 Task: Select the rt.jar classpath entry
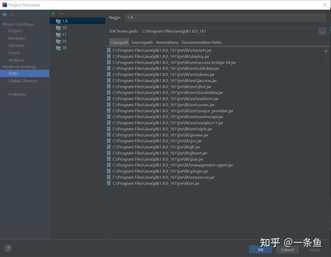click(156, 183)
